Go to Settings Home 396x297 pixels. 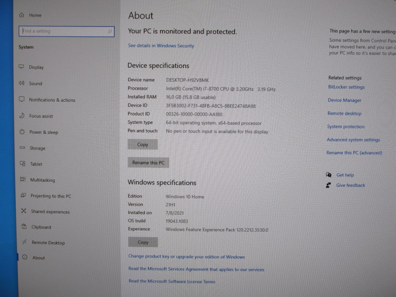(x=35, y=15)
